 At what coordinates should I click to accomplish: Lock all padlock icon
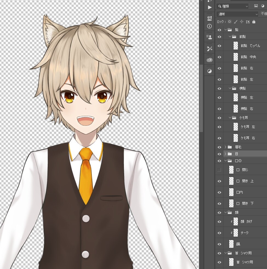coord(254,22)
